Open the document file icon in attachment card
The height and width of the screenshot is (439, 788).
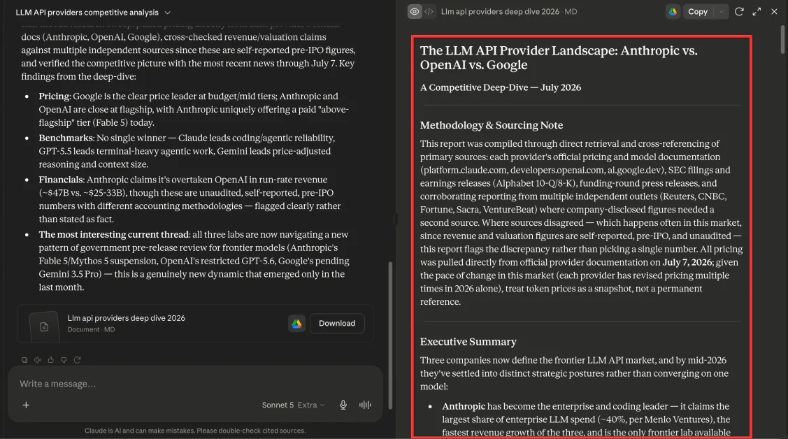coord(44,327)
